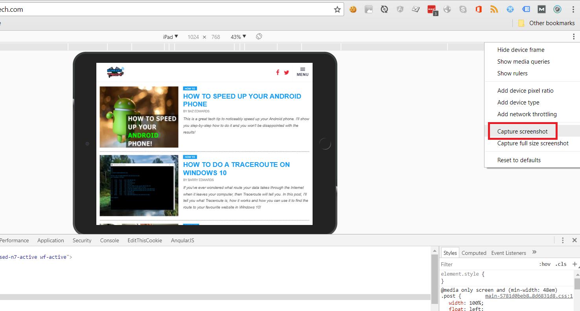Click the blue tag extension icon
This screenshot has width=580, height=311.
point(526,9)
